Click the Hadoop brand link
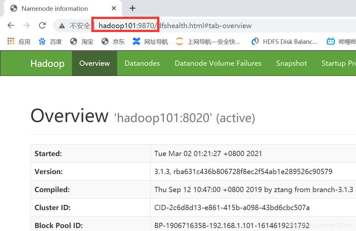 [x=47, y=63]
